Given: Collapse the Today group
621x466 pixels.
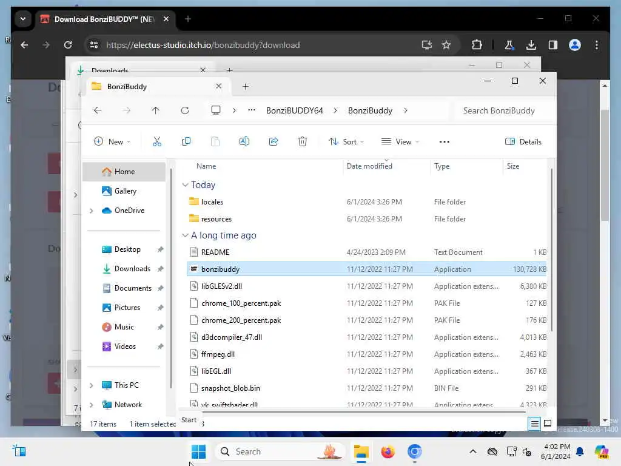Looking at the screenshot, I should 185,185.
